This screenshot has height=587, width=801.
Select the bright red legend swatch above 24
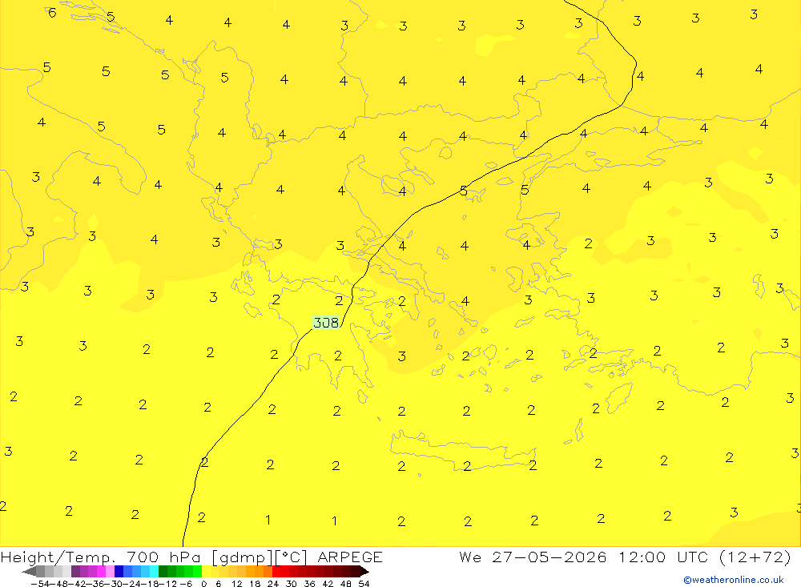[276, 571]
